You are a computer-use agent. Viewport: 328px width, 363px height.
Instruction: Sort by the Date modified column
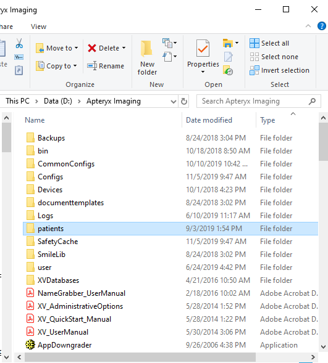click(x=209, y=120)
